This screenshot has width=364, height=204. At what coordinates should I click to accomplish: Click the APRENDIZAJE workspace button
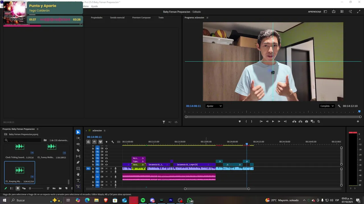click(315, 12)
